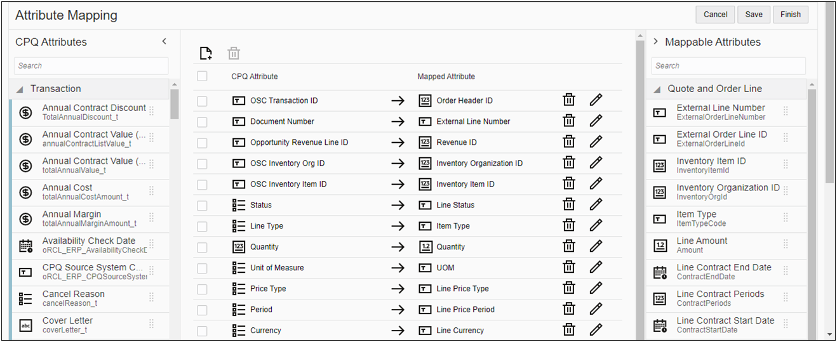
Task: Select the External Order Line ID attribute
Action: [x=727, y=138]
